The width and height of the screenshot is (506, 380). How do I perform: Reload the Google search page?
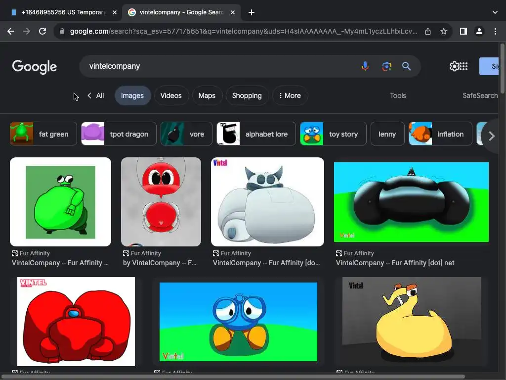[x=42, y=31]
